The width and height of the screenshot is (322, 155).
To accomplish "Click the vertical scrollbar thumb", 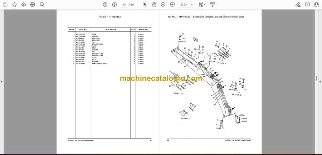I will 316,78.
